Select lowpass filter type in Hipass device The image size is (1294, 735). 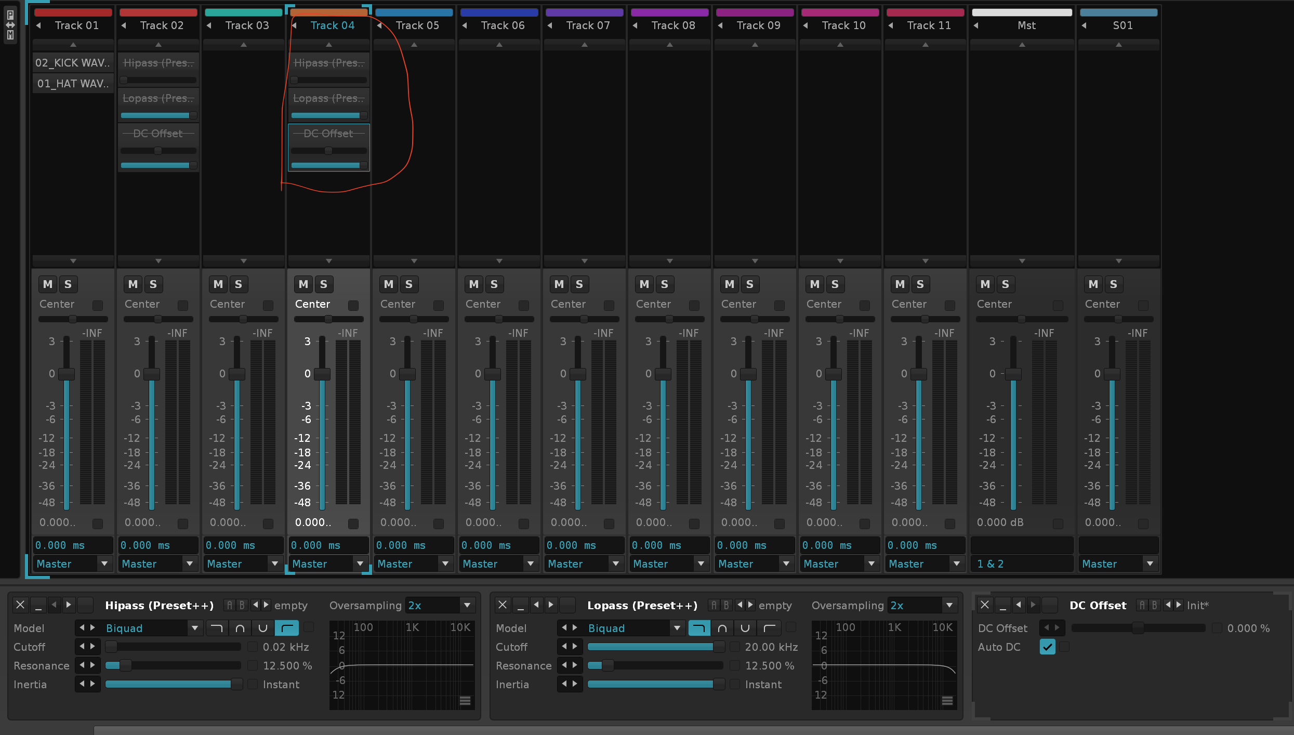tap(217, 628)
